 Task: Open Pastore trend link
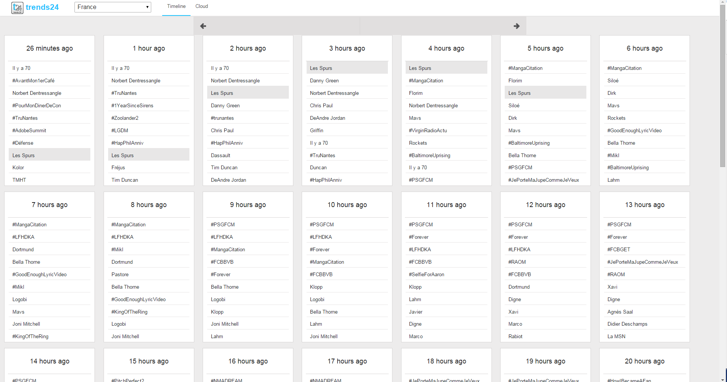120,274
